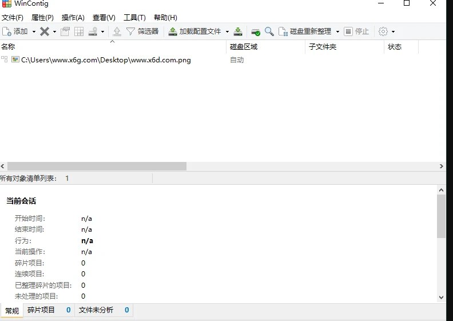Open the 属性(P) menu
The image size is (453, 321).
pyautogui.click(x=42, y=18)
